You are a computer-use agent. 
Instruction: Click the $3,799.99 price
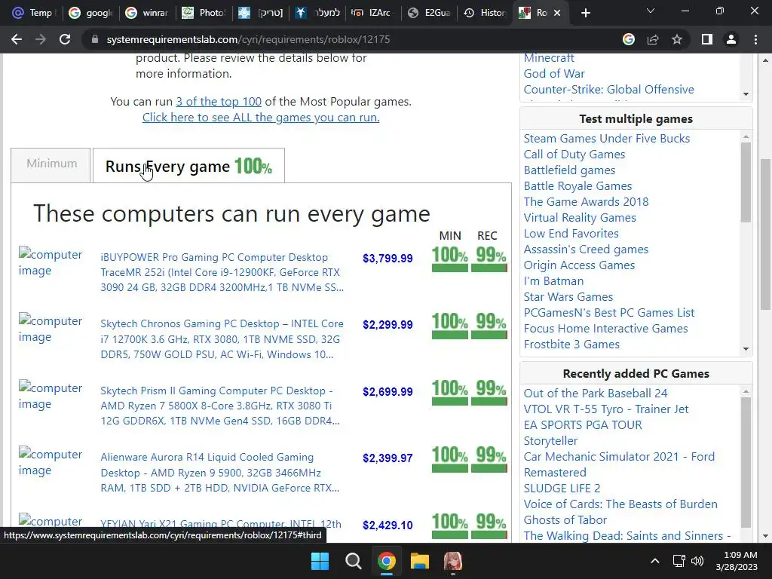[388, 259]
